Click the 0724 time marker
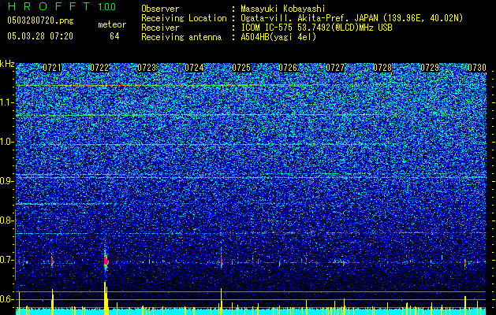This screenshot has width=496, height=315. pyautogui.click(x=194, y=68)
